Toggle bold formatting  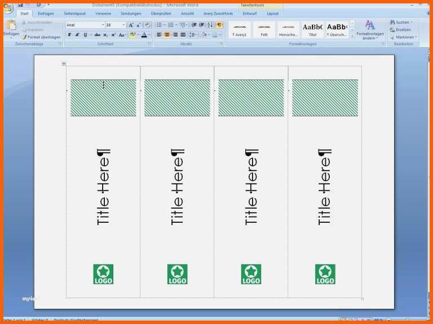coord(69,35)
